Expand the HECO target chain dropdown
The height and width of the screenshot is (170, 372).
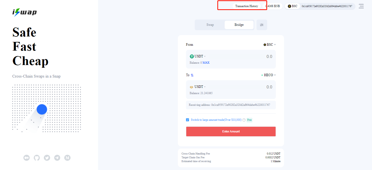point(269,75)
